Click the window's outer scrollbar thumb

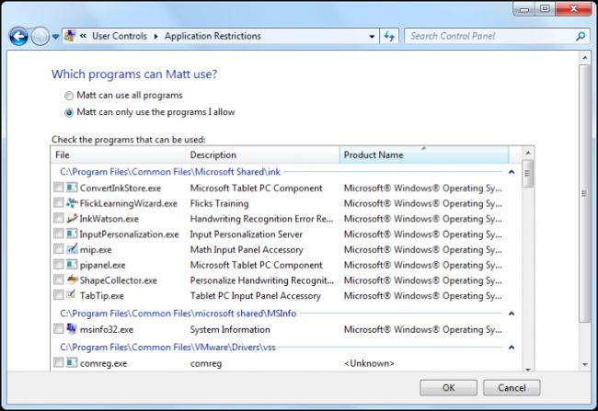tap(584, 194)
